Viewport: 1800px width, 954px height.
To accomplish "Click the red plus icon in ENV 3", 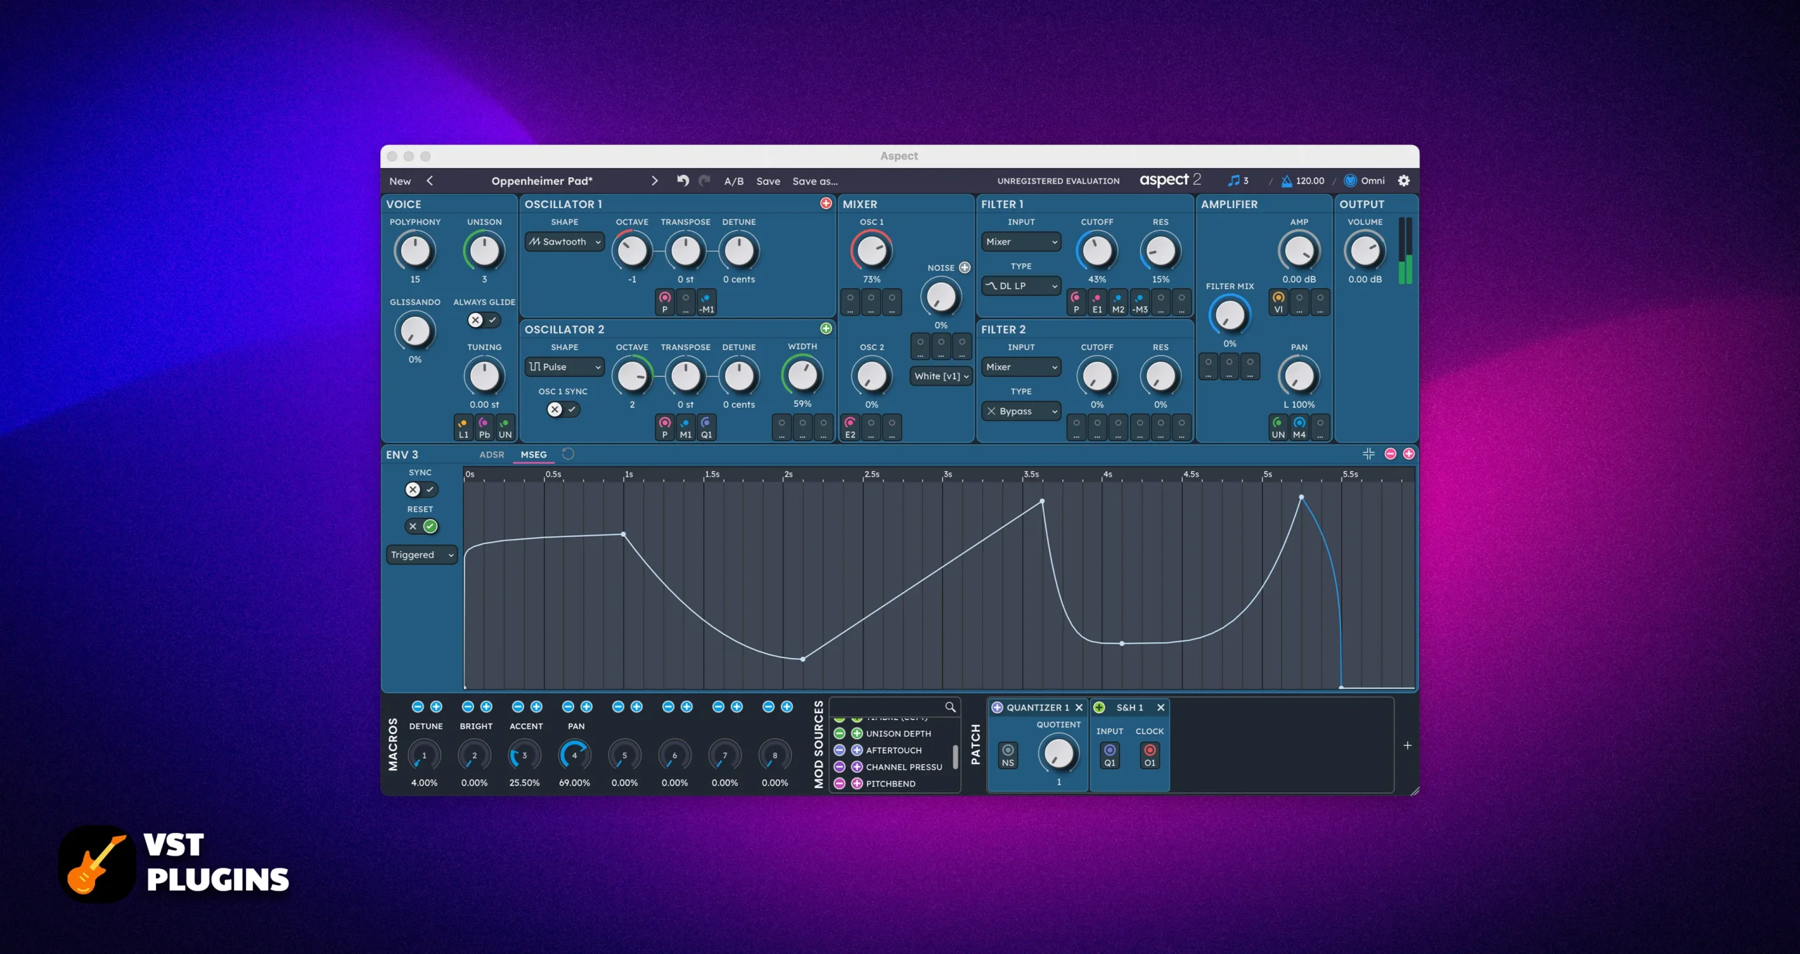I will click(x=1408, y=453).
